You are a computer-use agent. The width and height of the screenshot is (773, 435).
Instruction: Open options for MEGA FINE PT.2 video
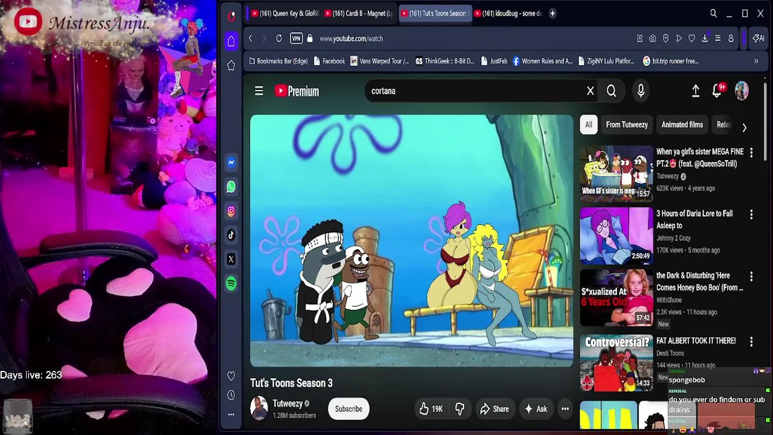pyautogui.click(x=751, y=152)
